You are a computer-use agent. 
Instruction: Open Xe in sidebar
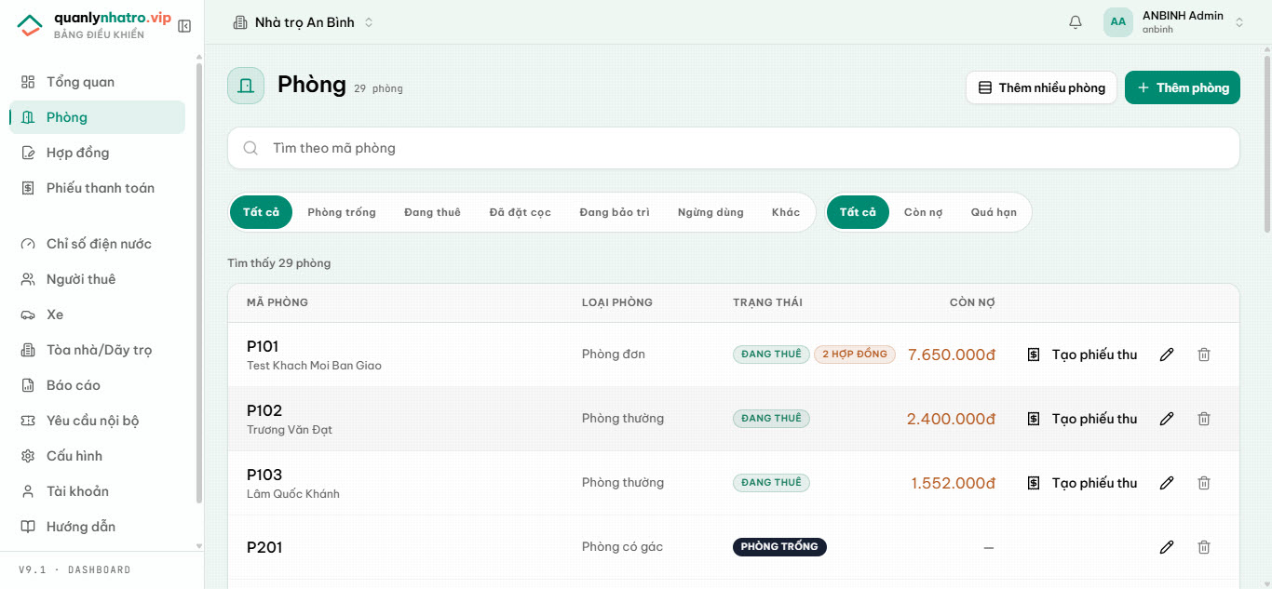pos(98,315)
